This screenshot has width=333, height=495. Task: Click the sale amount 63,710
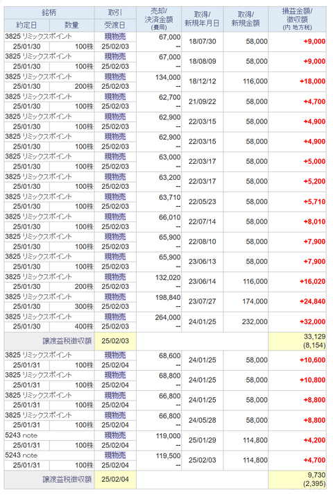click(170, 197)
